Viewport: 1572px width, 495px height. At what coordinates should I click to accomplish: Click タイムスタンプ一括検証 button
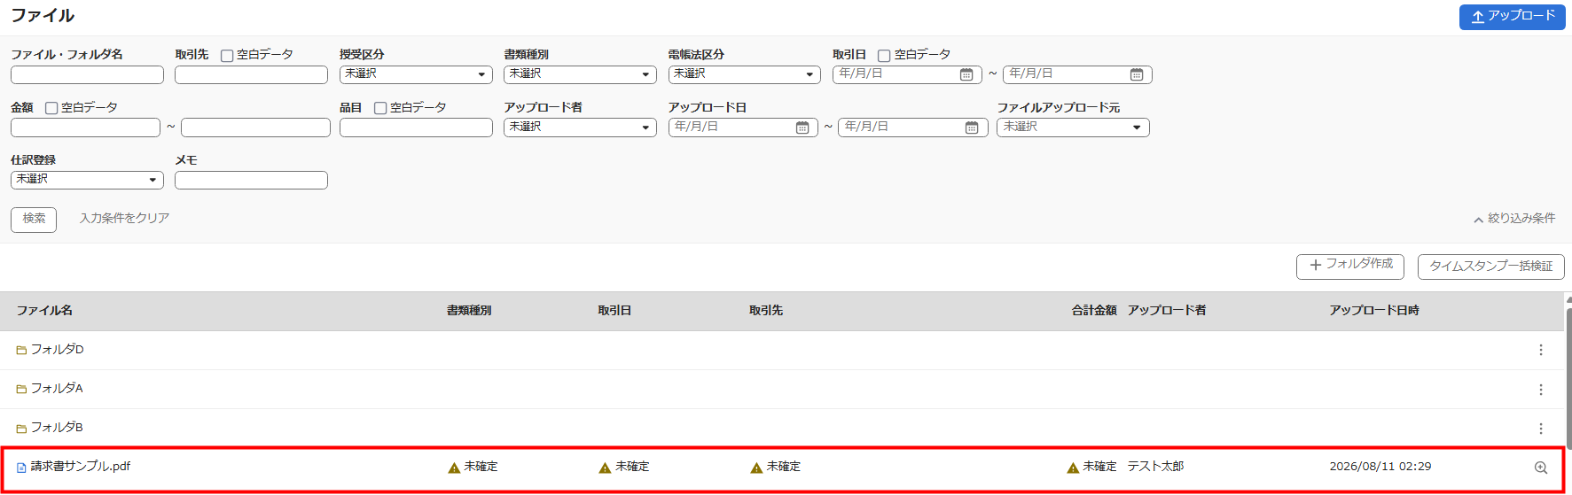(x=1491, y=267)
